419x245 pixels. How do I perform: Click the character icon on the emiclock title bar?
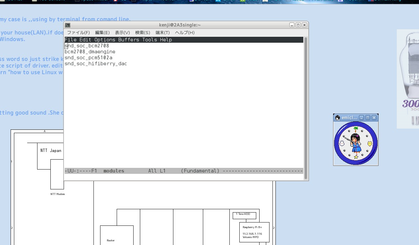(x=337, y=118)
